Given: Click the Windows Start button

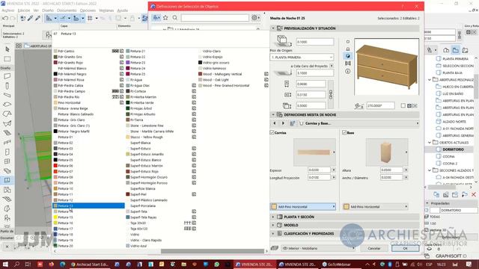Looking at the screenshot, I should 5,265.
